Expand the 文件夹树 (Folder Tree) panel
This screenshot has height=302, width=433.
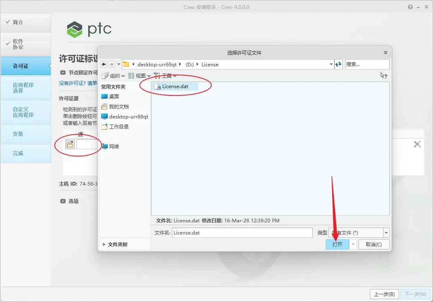[x=115, y=244]
